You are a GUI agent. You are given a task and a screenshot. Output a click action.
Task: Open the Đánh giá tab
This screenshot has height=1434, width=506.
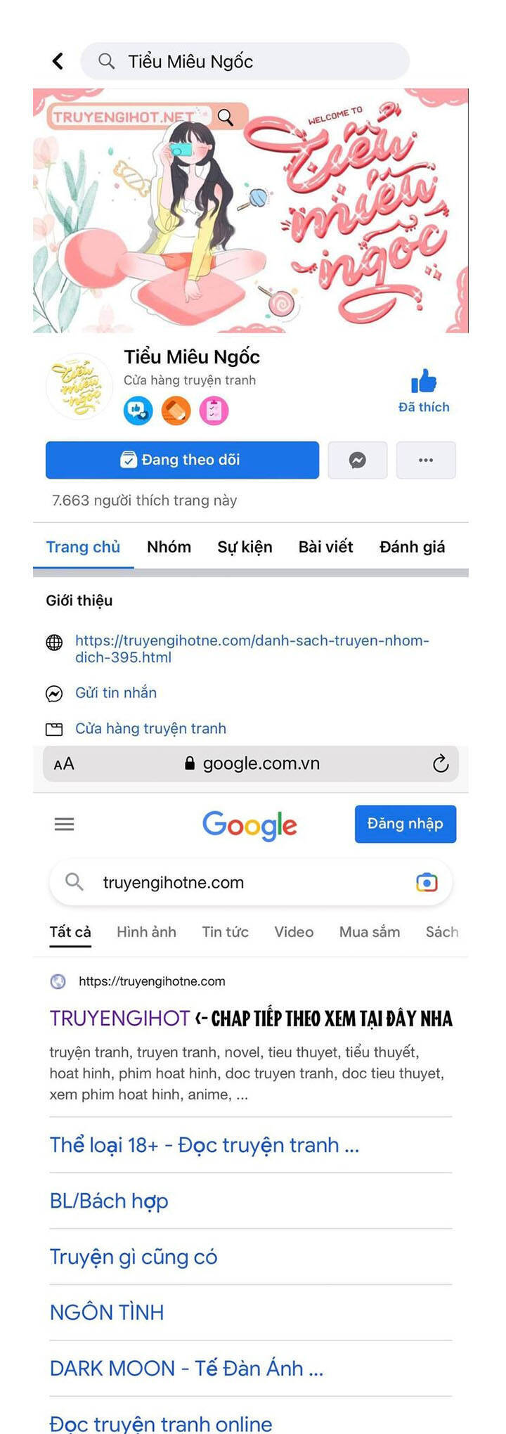412,547
